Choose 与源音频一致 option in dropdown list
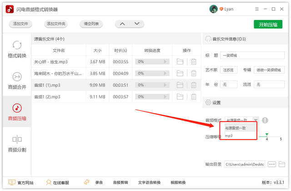The width and height of the screenshot is (291, 191). (x=236, y=128)
